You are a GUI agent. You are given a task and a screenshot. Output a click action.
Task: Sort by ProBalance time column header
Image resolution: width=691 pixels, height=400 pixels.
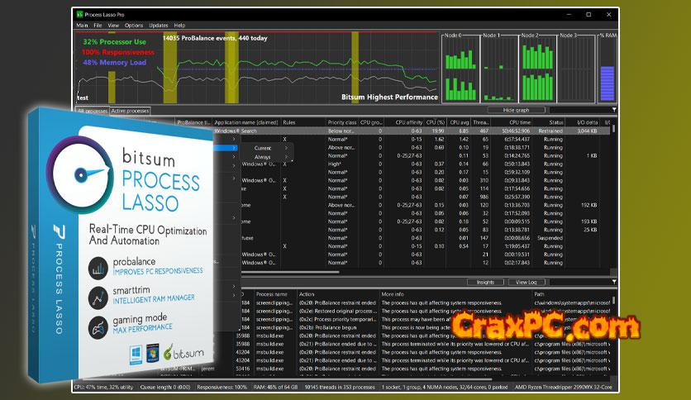coord(194,122)
